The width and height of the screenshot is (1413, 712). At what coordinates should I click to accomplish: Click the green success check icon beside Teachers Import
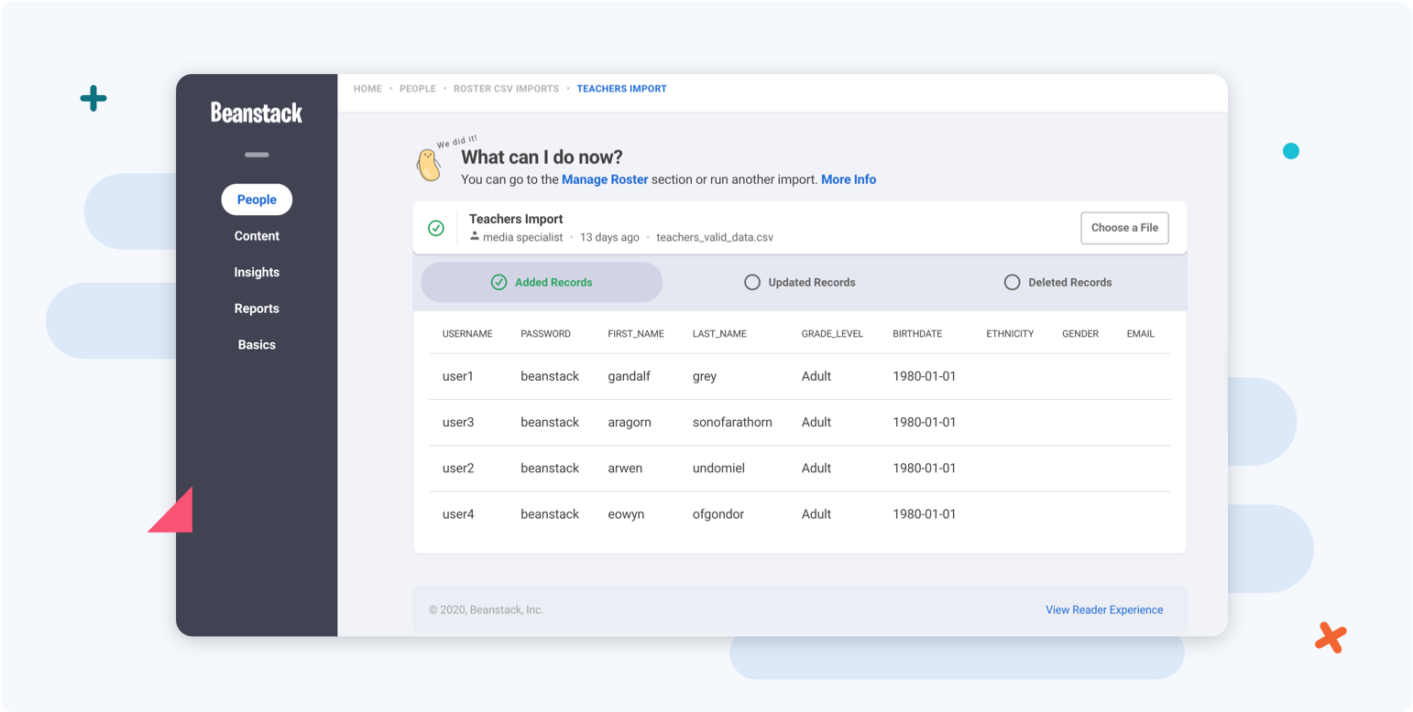pos(436,228)
